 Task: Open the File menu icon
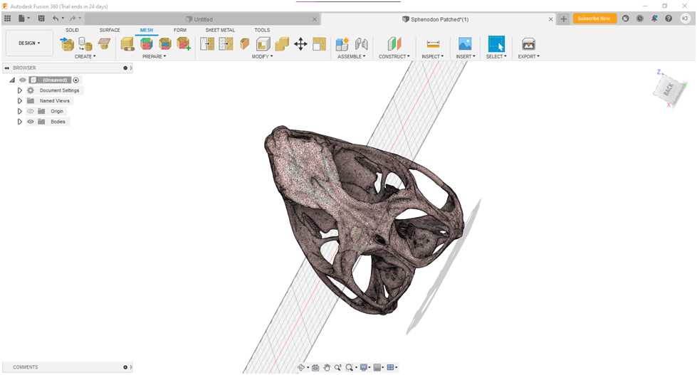(23, 19)
